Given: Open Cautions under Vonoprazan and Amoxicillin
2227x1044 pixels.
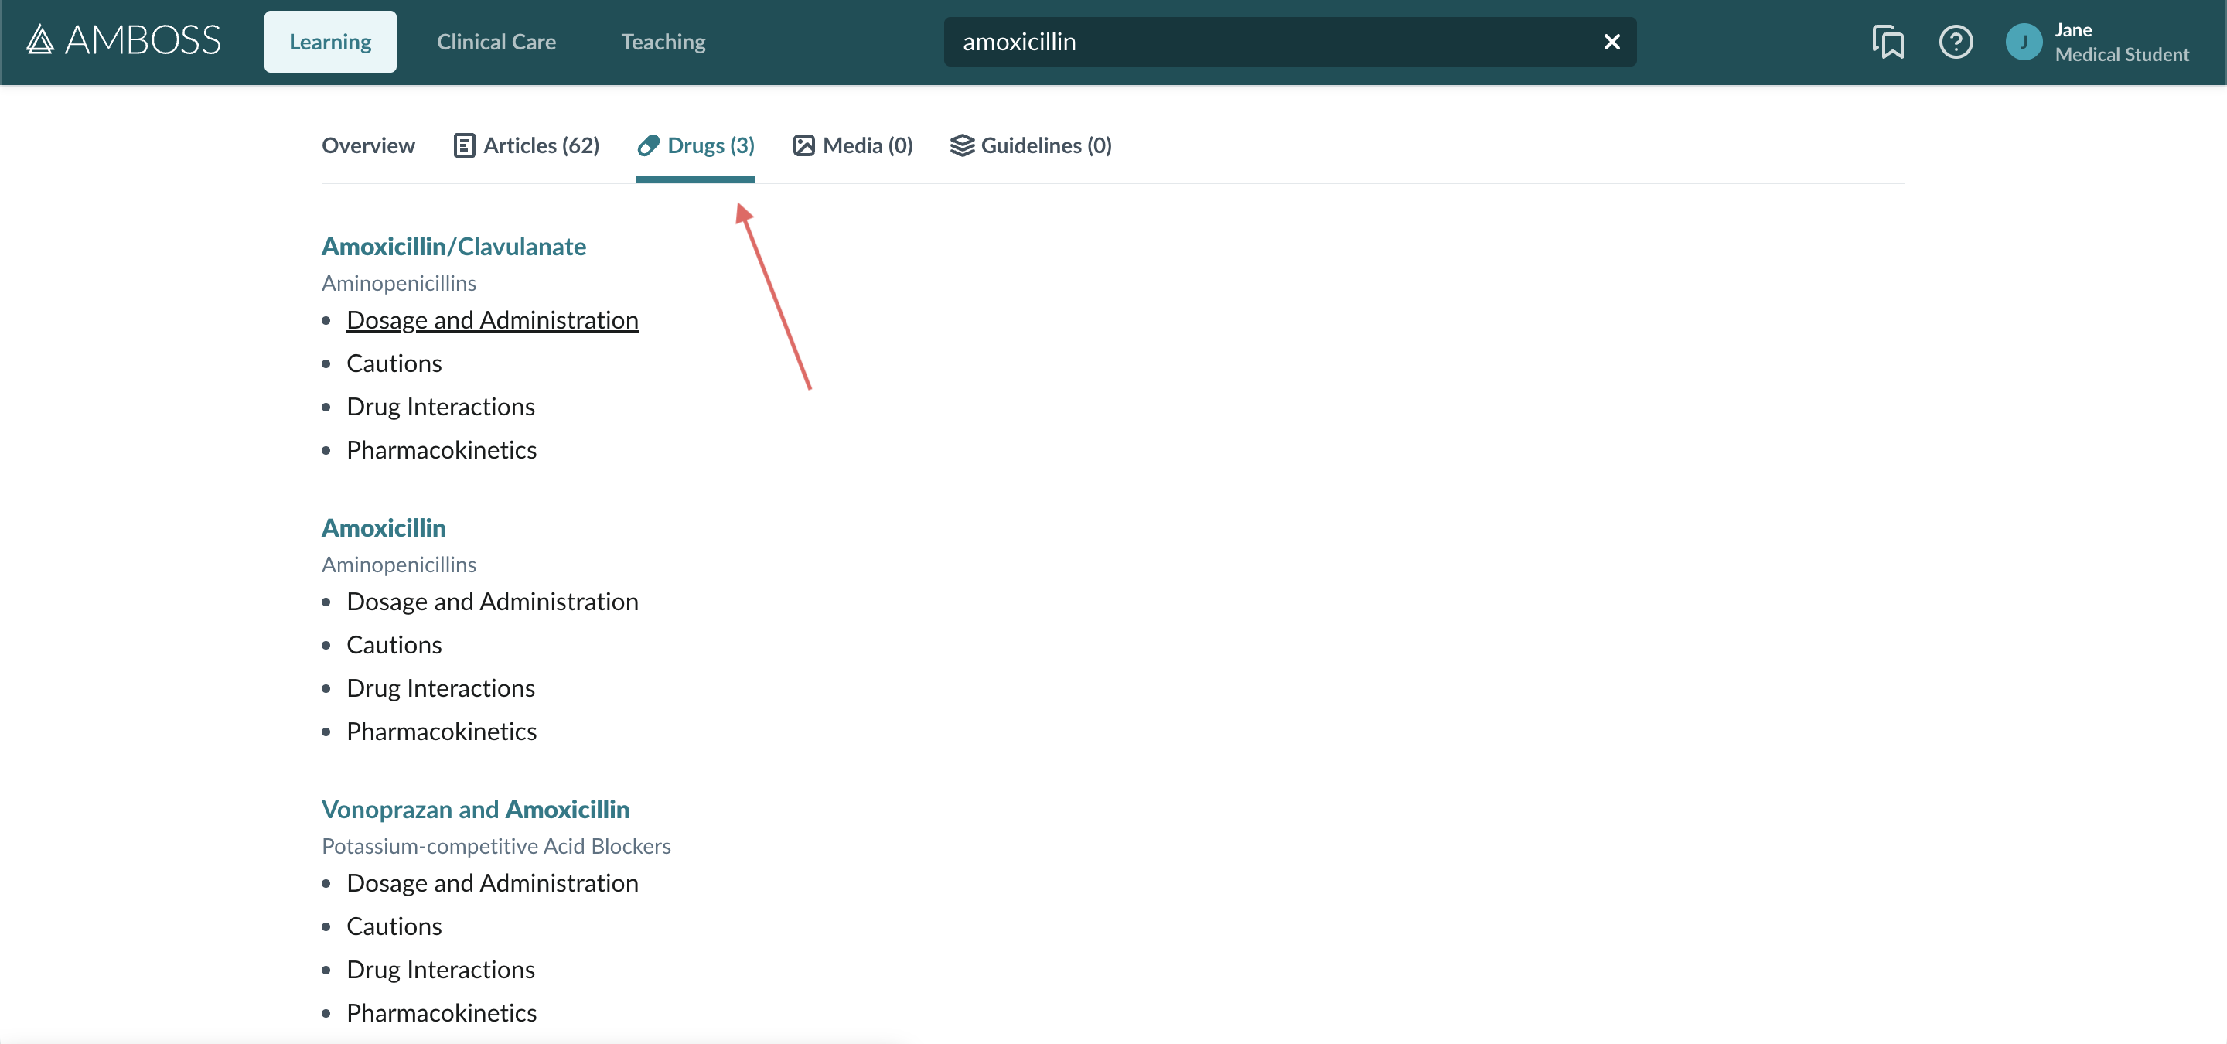Looking at the screenshot, I should click(x=394, y=926).
